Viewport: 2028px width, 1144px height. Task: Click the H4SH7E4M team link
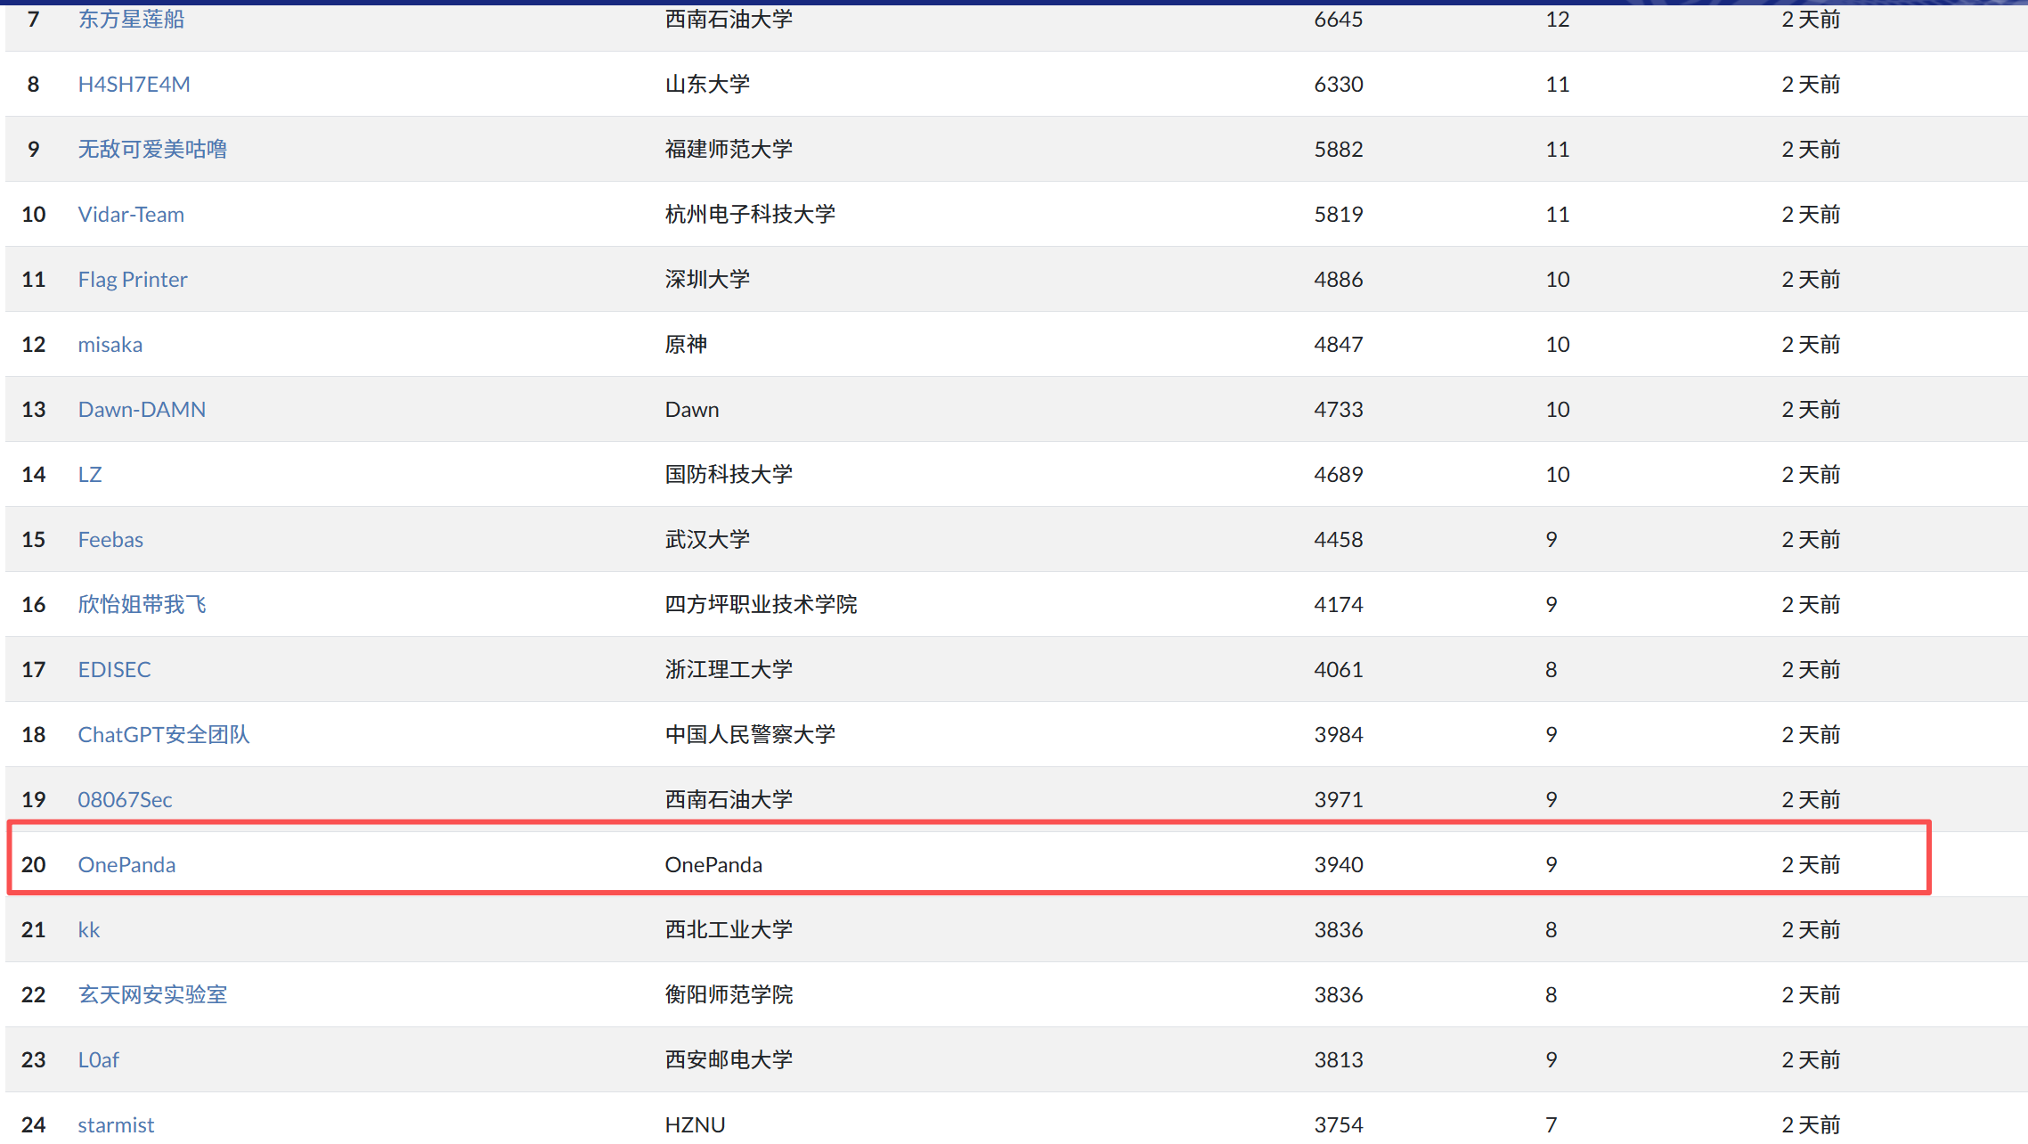(x=134, y=85)
